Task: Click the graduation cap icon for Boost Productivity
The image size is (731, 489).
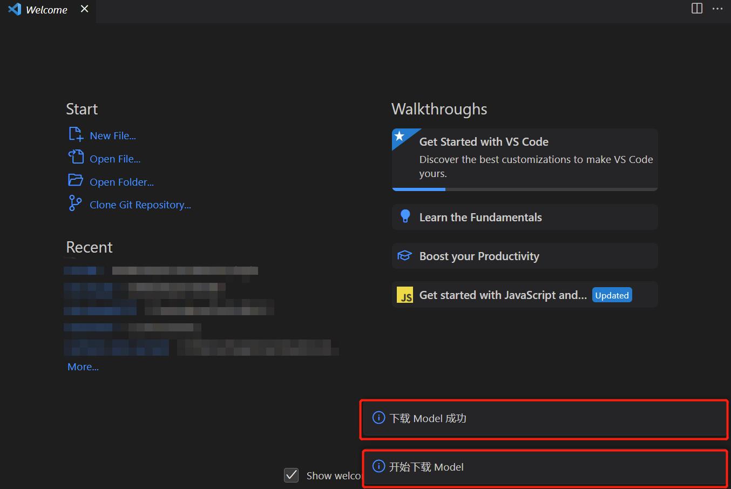Action: (x=404, y=255)
